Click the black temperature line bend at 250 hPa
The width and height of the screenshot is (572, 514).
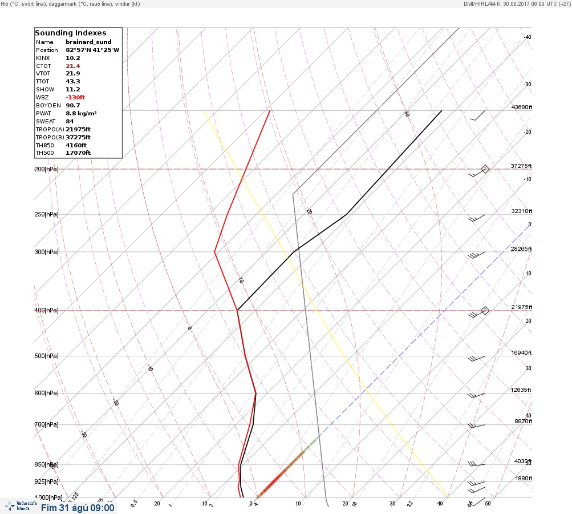pyautogui.click(x=346, y=214)
